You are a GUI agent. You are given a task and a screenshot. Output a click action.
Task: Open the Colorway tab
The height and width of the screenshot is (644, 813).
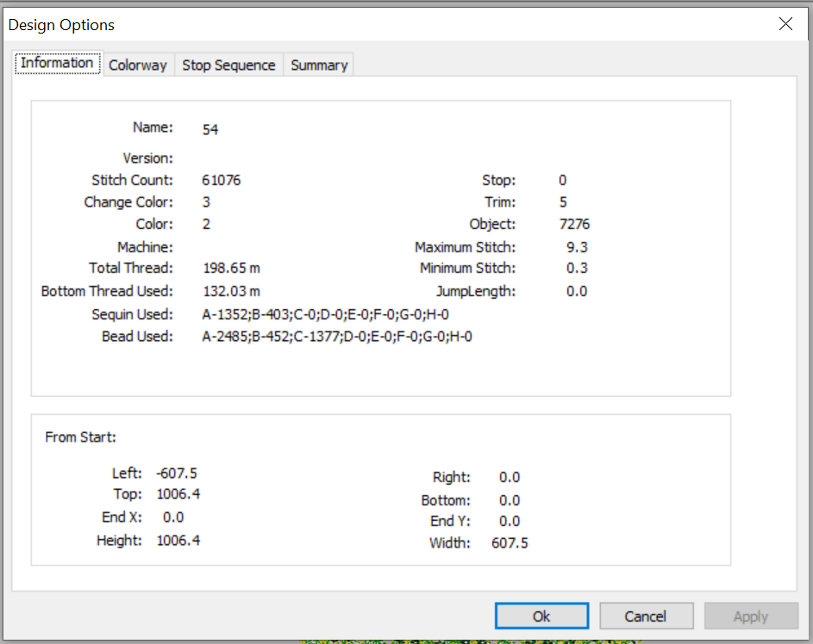coord(138,65)
